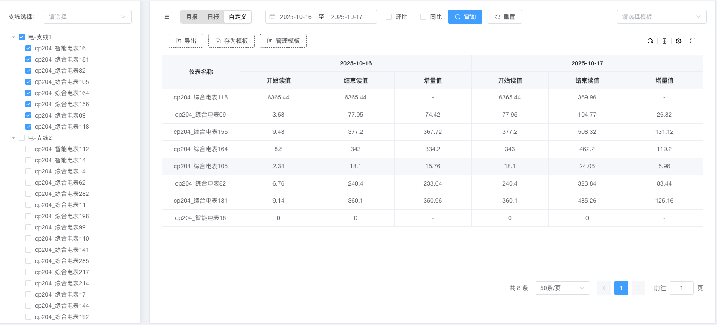Switch to the 日报 tab
The height and width of the screenshot is (325, 717).
pos(213,17)
